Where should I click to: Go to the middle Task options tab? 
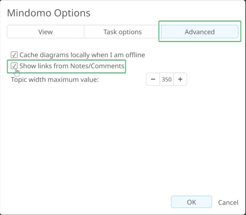coord(123,32)
